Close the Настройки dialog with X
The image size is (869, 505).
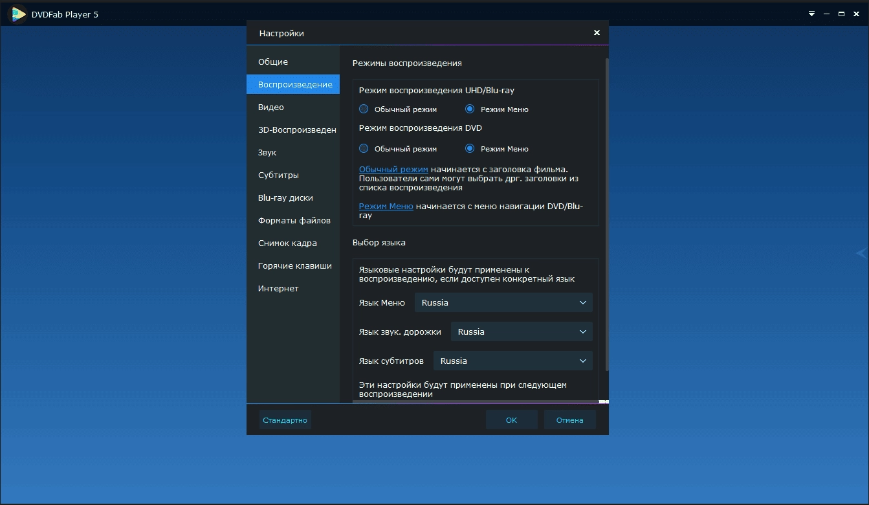pos(597,32)
